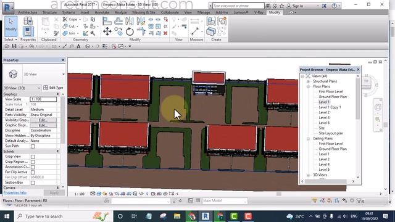Screen dimensions: 395x222
Task: Click Edit for Graphic Display Options
Action: 43,125
